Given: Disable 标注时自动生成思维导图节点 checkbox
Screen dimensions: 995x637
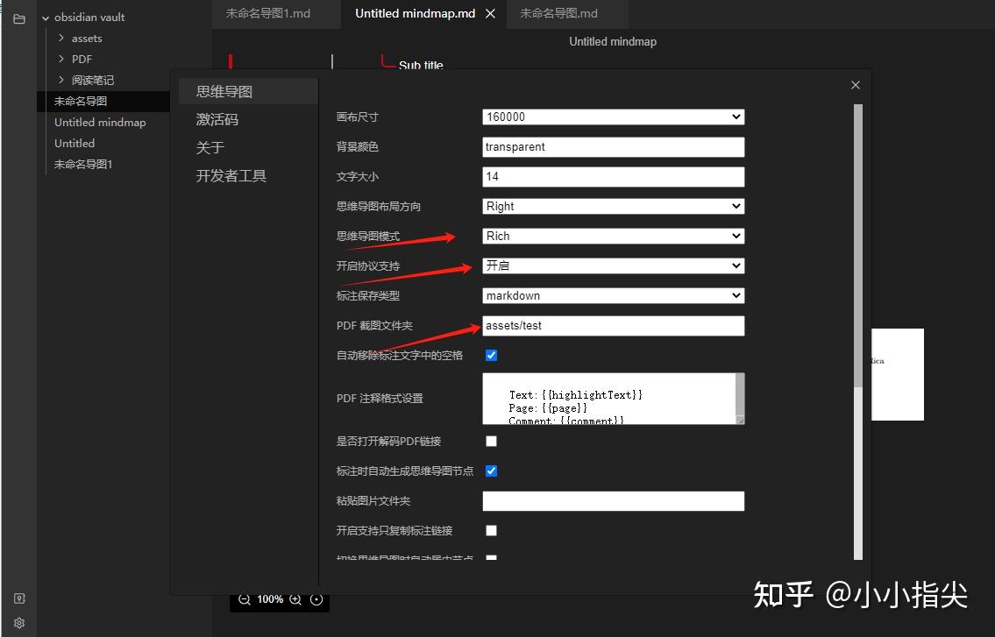Looking at the screenshot, I should [491, 471].
